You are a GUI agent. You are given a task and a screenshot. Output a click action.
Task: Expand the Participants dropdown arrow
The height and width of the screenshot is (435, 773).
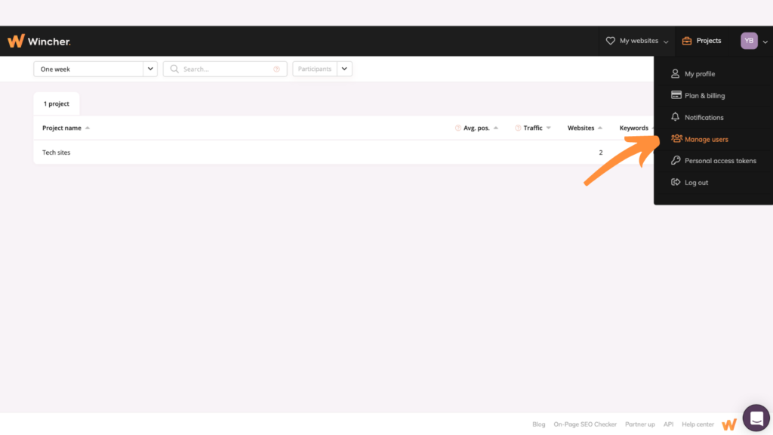[x=344, y=69]
